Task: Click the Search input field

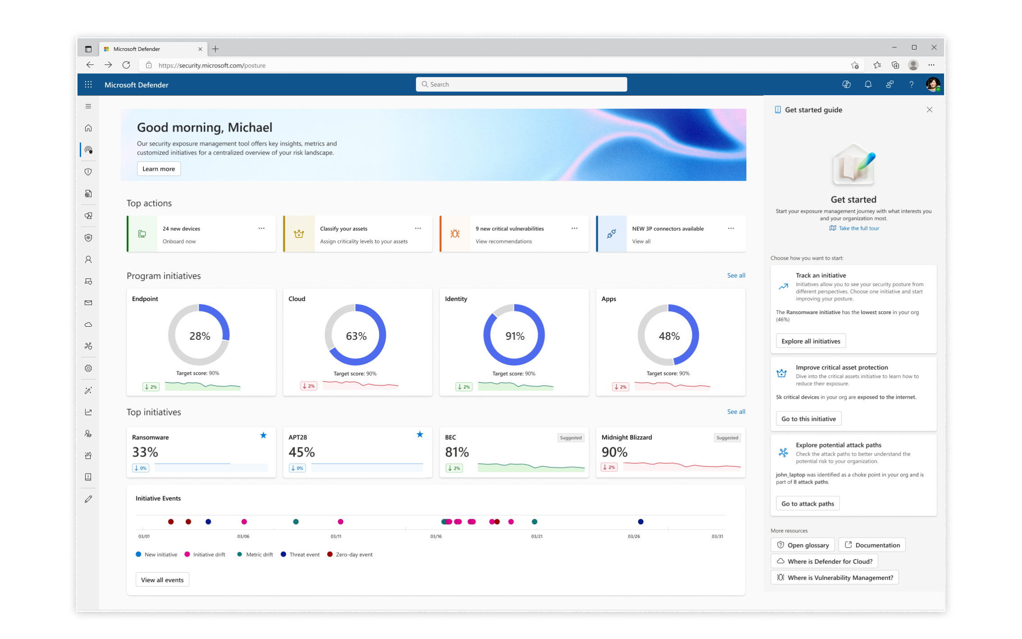Action: coord(521,84)
